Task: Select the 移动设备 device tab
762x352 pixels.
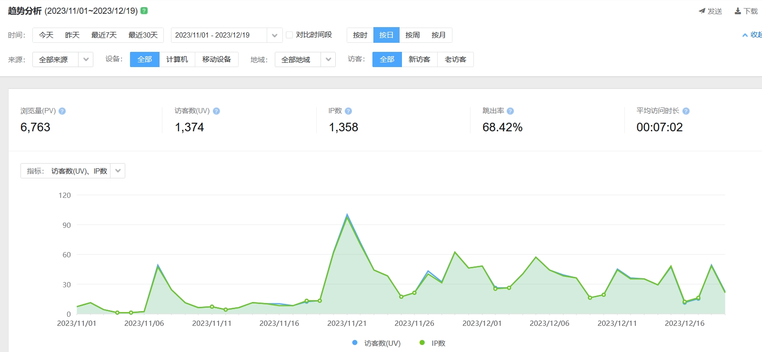Action: [216, 59]
